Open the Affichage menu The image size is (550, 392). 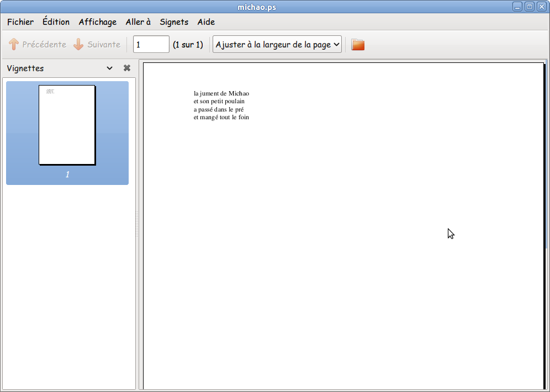[98, 22]
